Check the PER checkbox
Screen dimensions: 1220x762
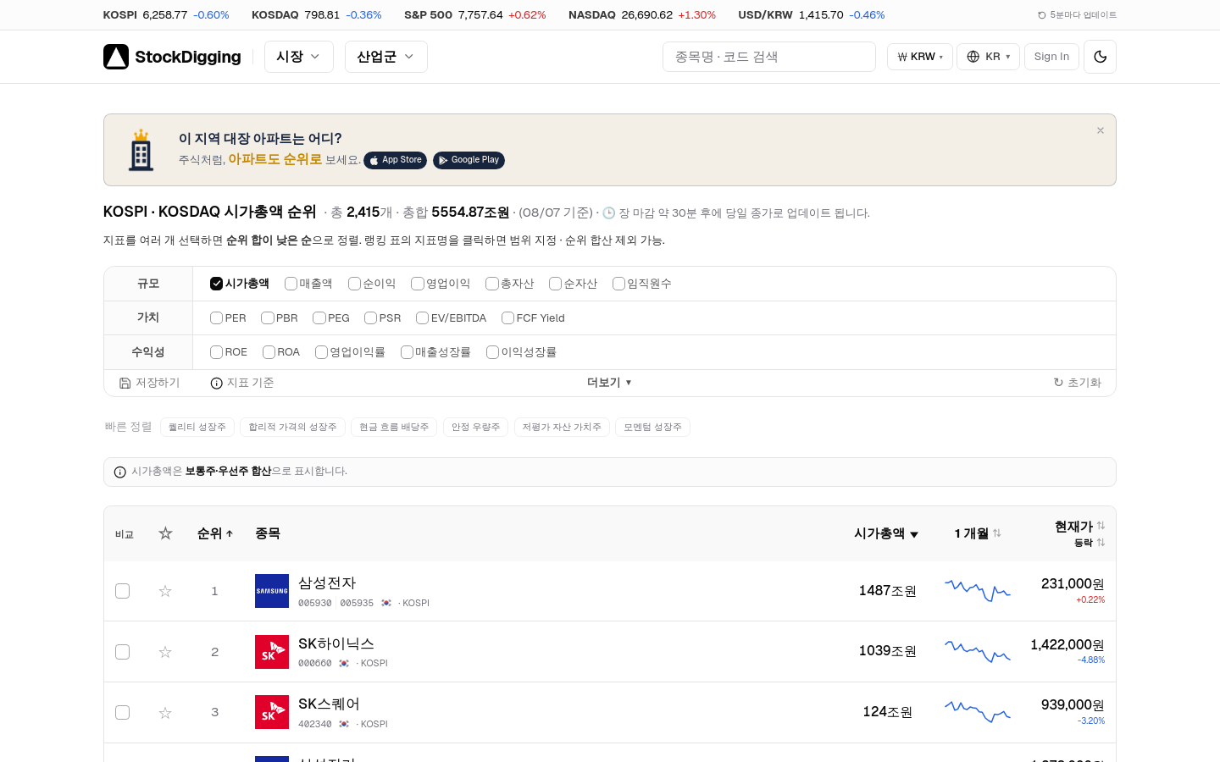tap(216, 317)
